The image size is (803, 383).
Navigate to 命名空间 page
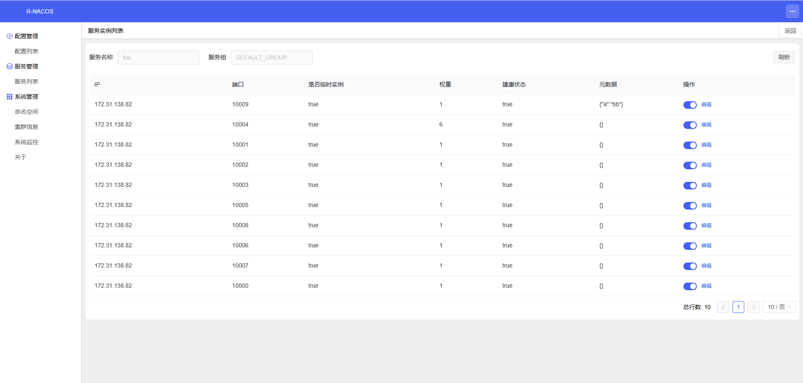pos(26,112)
